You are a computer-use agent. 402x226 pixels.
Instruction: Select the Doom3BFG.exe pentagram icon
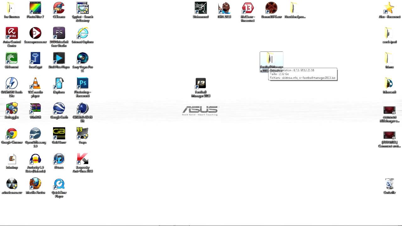271,8
